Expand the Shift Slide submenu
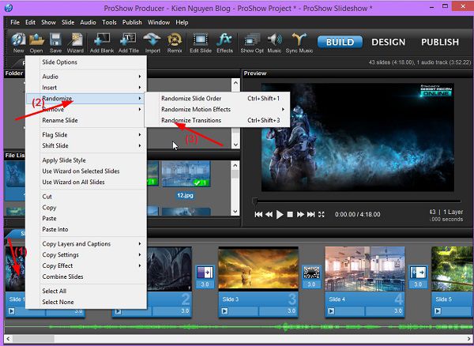474x346 pixels. tap(86, 145)
